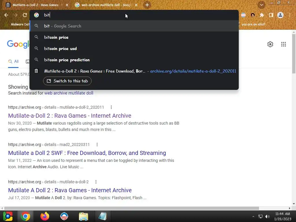Click the horizontal scrollbar at page bottom
Screen dimensions: 296x222
point(132,208)
